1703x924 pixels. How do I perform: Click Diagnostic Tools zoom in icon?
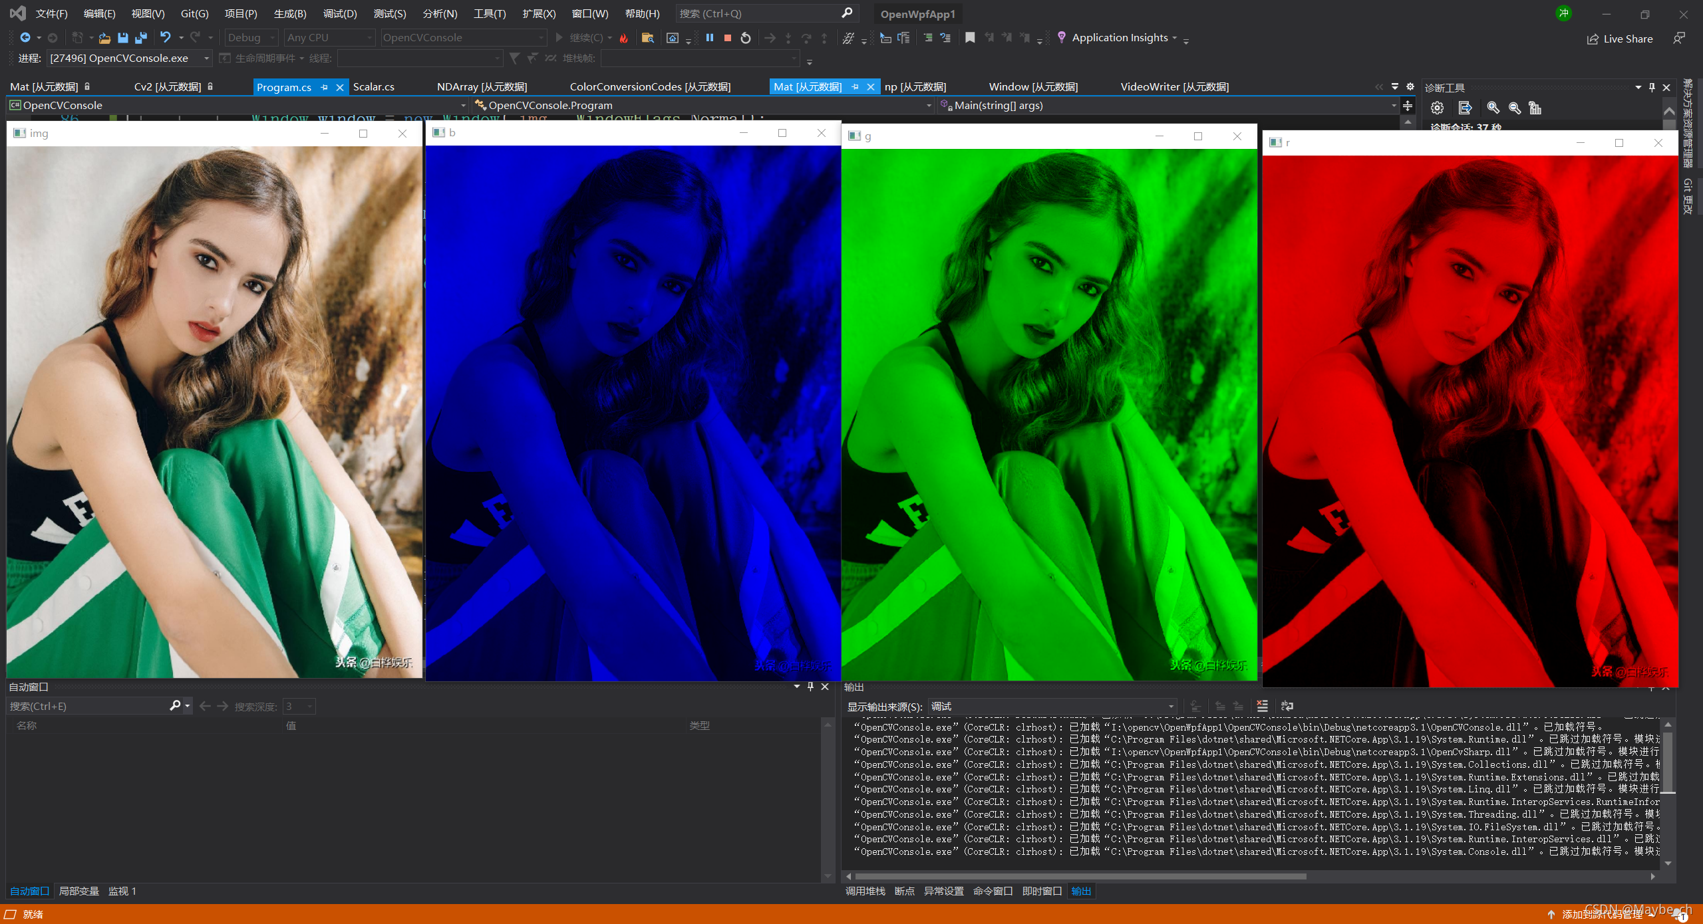click(x=1493, y=108)
